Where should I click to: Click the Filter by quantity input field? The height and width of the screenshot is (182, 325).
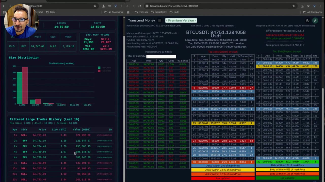pos(161,56)
